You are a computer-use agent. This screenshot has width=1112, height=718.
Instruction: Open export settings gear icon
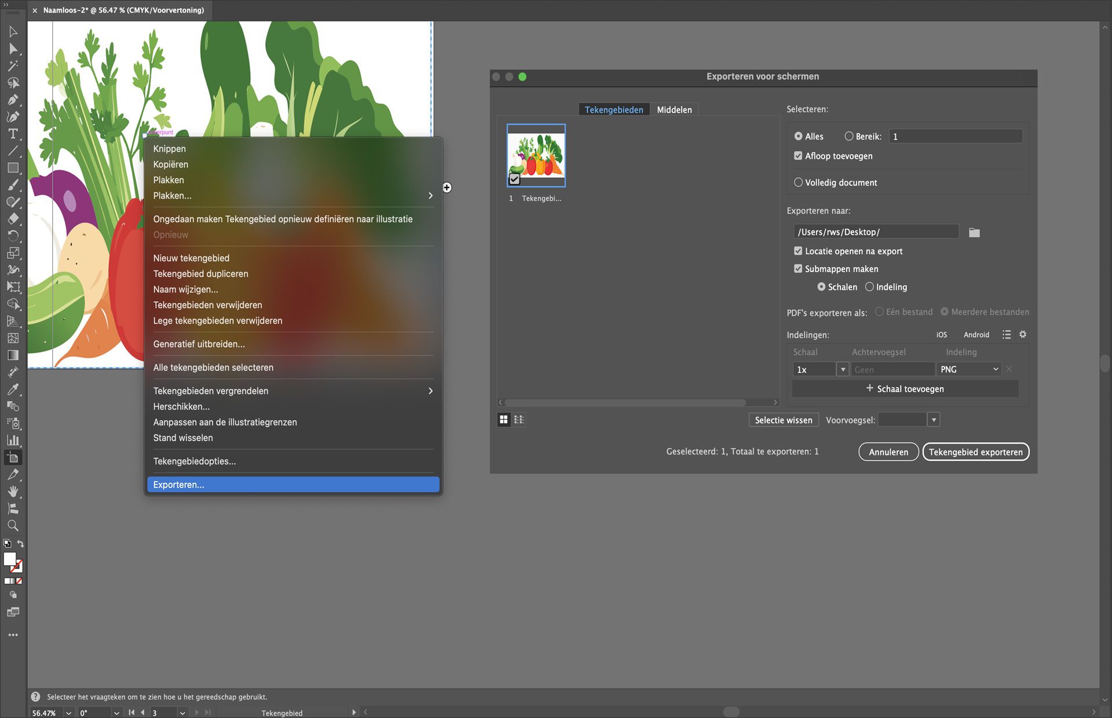1023,335
